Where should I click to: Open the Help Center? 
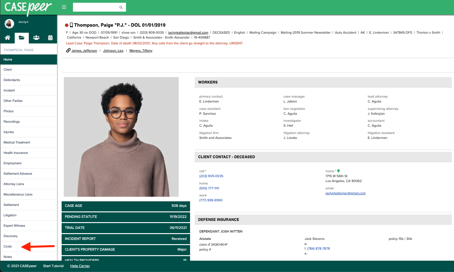[80, 266]
